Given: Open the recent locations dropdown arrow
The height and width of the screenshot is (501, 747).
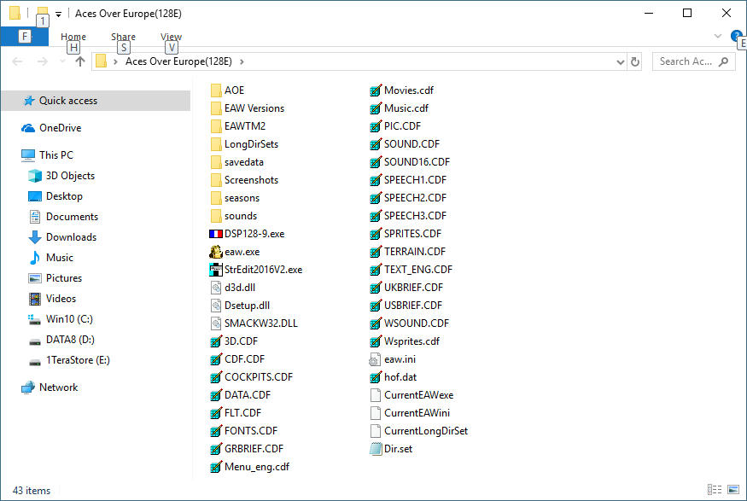Looking at the screenshot, I should (x=62, y=61).
